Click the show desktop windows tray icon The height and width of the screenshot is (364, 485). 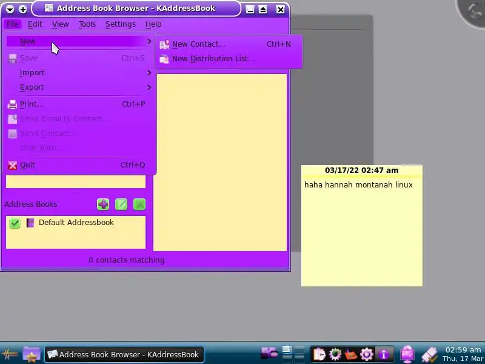(x=269, y=354)
